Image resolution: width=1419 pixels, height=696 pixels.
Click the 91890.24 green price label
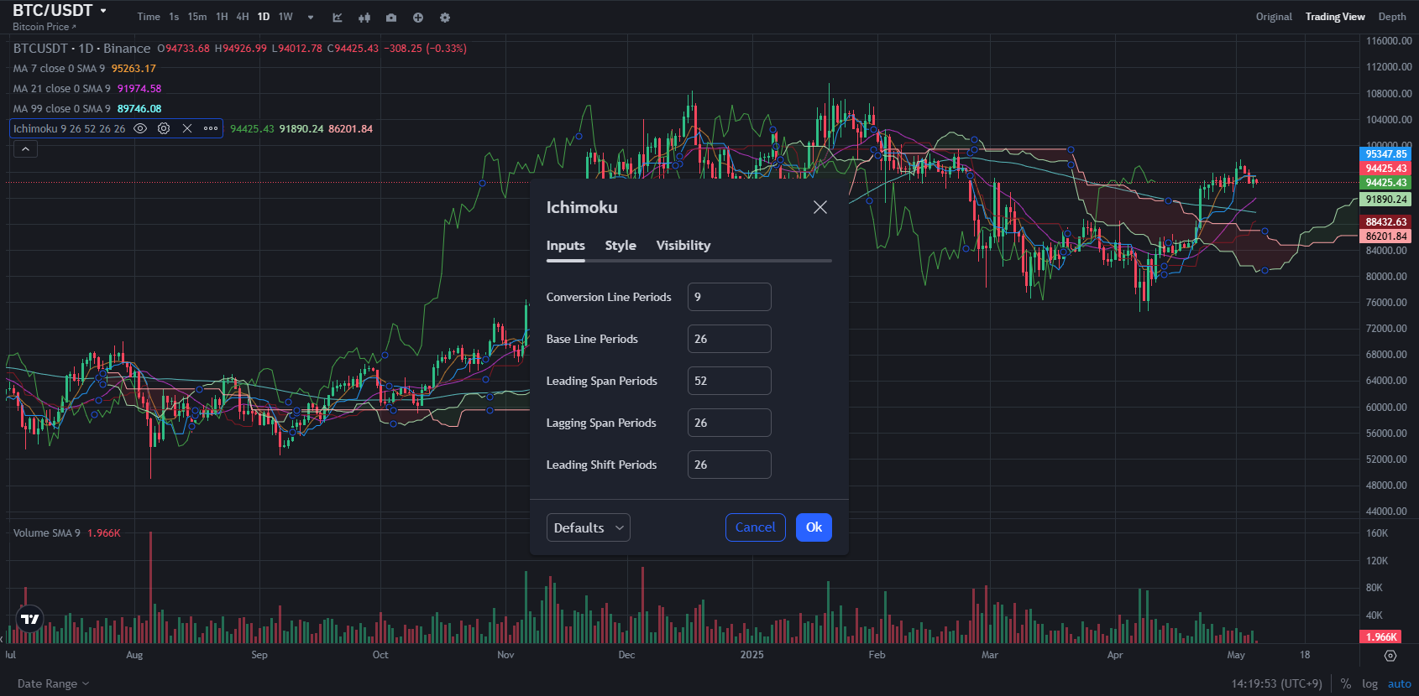click(1385, 200)
